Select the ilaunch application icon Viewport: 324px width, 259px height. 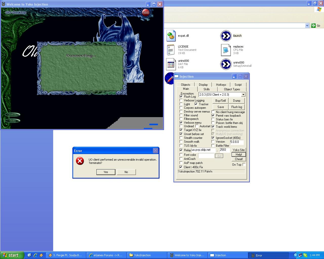point(226,36)
